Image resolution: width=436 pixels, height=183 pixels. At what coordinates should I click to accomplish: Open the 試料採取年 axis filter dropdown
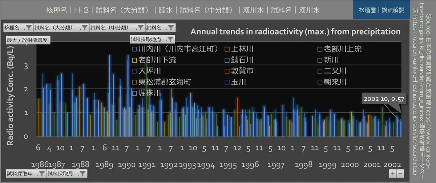pos(25,174)
